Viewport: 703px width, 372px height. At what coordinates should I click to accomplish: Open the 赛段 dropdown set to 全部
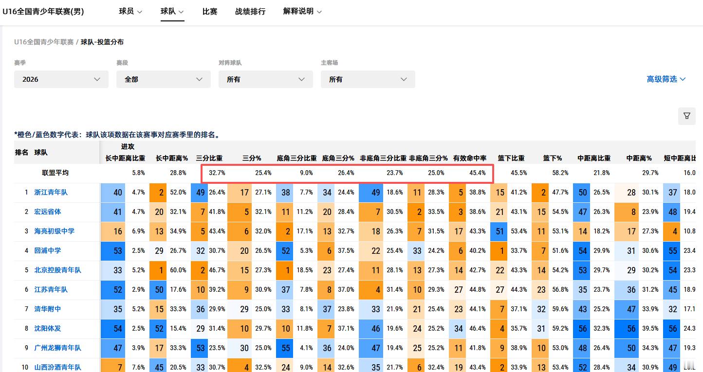click(164, 79)
